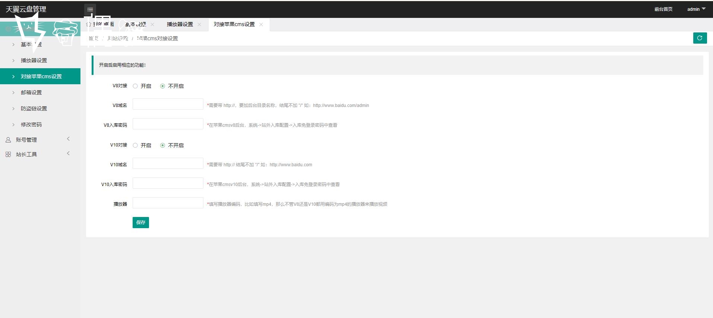Focus the V8入库密码 input field

coord(168,124)
